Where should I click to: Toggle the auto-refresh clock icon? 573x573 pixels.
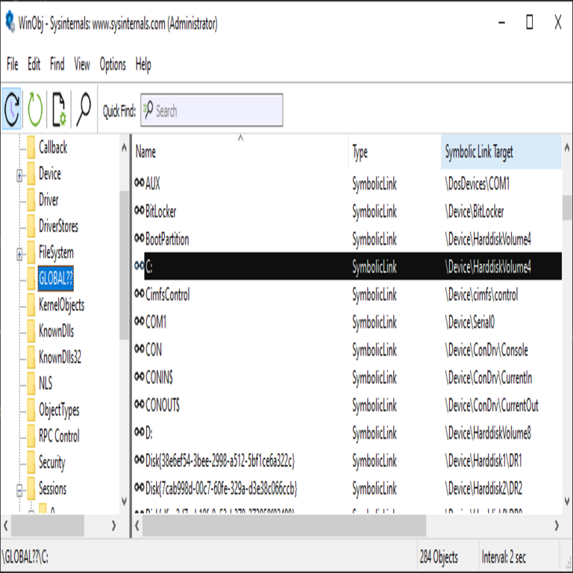point(11,109)
